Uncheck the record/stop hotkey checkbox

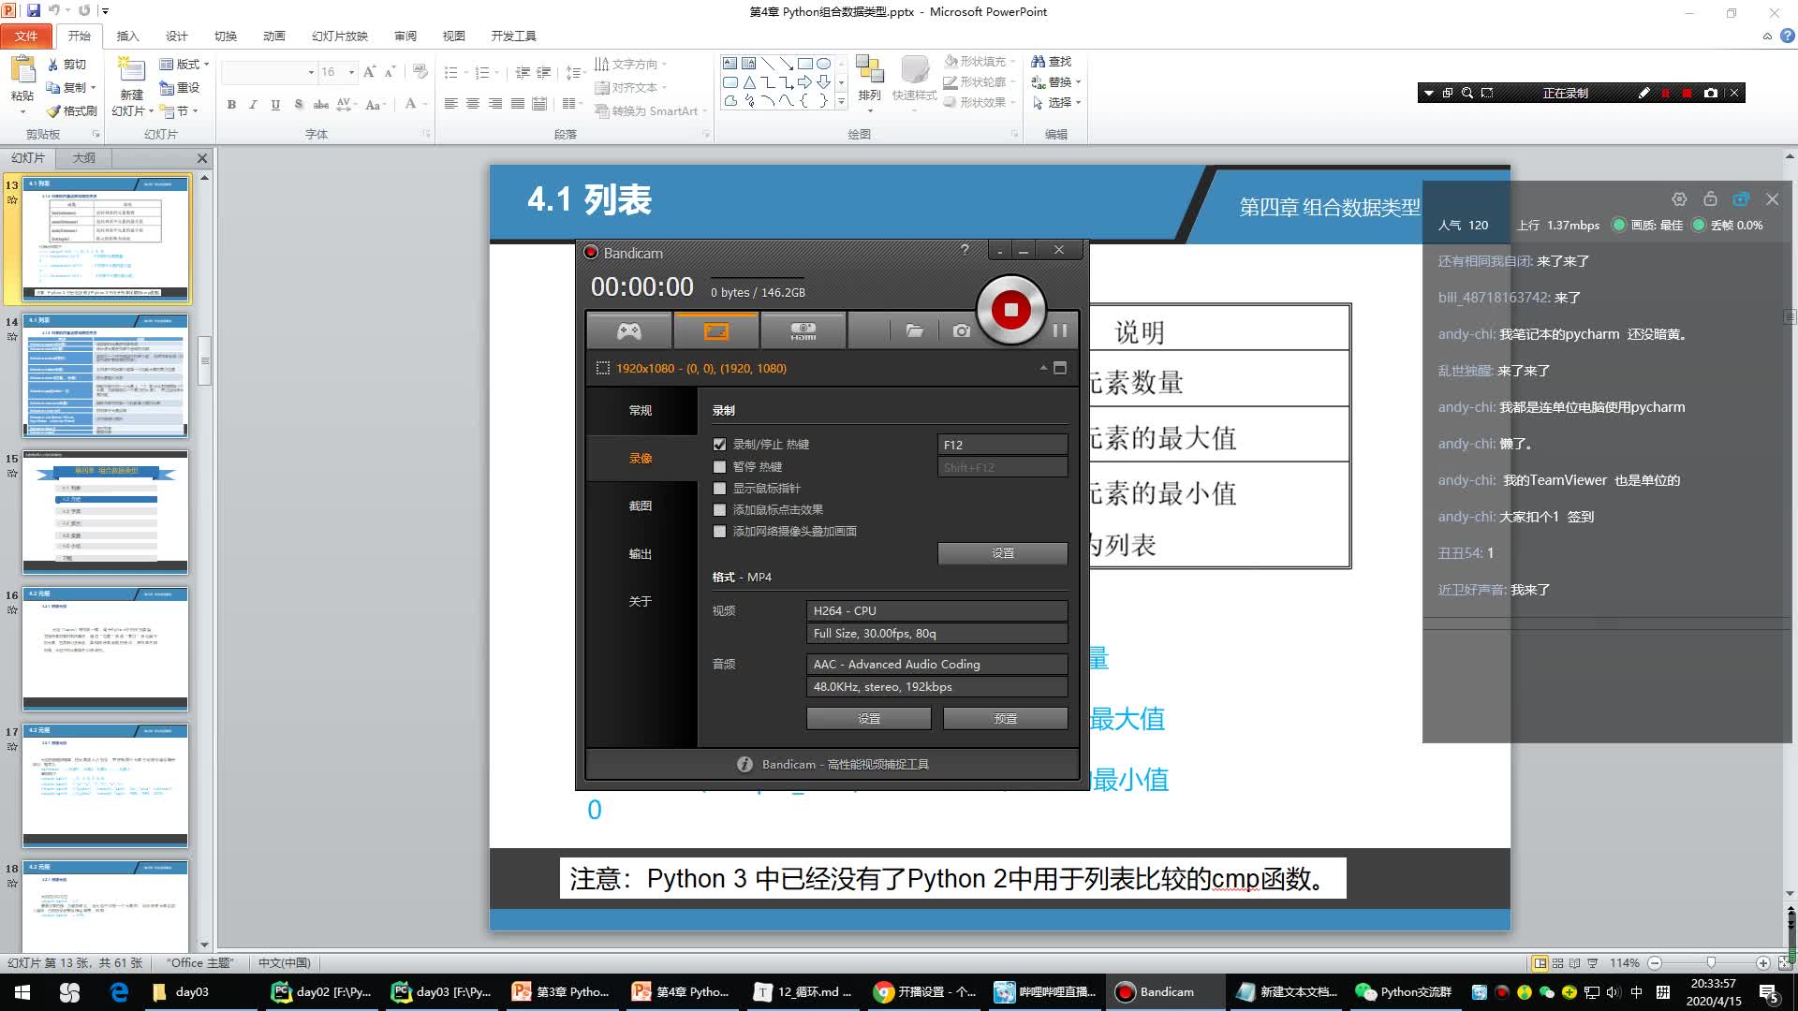point(719,445)
